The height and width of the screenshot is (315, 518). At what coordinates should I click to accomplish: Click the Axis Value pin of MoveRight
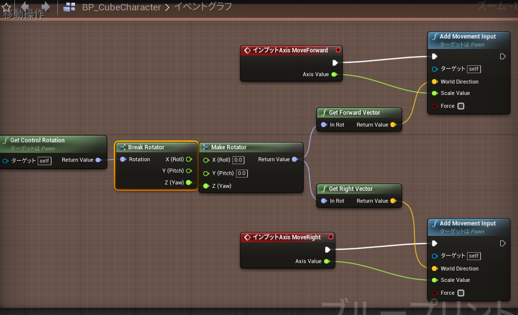(327, 261)
